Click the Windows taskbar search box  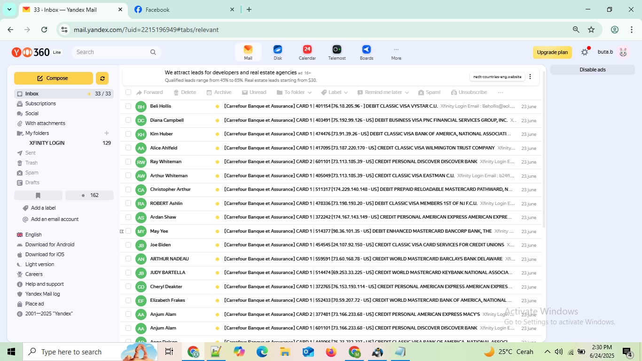70,352
